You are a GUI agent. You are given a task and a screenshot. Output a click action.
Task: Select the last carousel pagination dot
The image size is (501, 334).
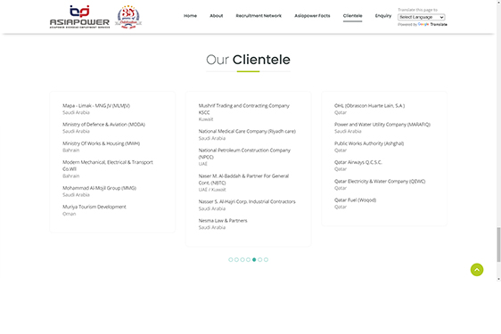(266, 259)
